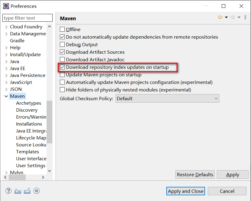251x201 pixels.
Task: Uncheck Download repository index updates on startup
Action: coord(62,67)
